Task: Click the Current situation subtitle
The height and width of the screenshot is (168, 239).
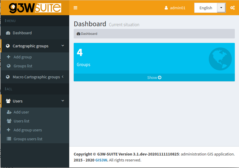Action: [124, 25]
